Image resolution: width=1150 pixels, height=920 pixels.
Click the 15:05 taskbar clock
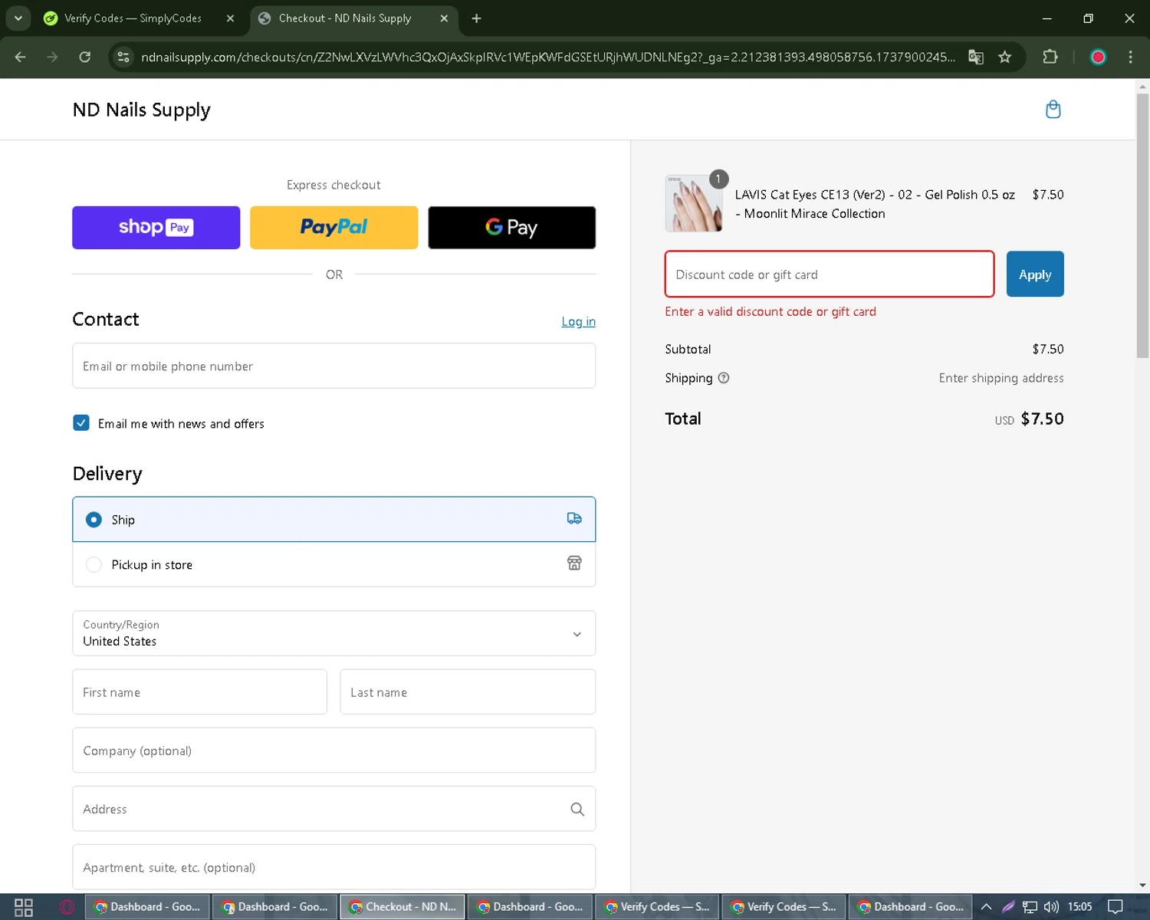coord(1079,907)
